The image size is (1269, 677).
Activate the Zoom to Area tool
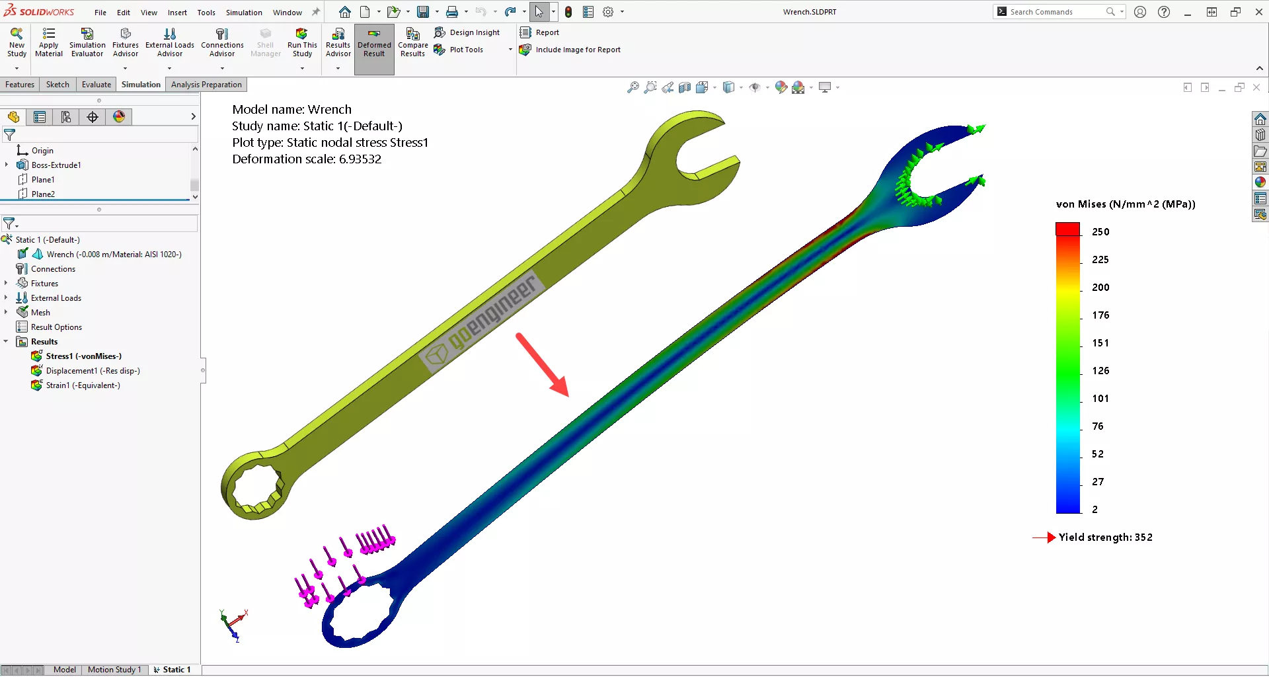pyautogui.click(x=651, y=87)
